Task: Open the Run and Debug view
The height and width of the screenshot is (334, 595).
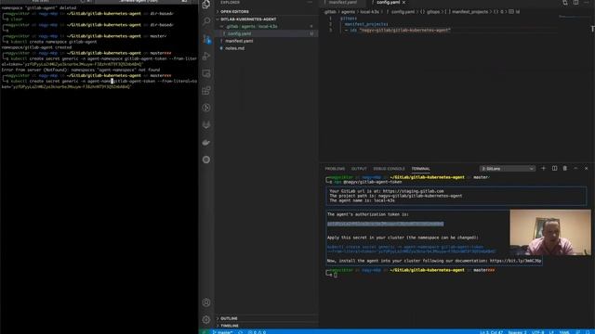Action: click(x=206, y=56)
